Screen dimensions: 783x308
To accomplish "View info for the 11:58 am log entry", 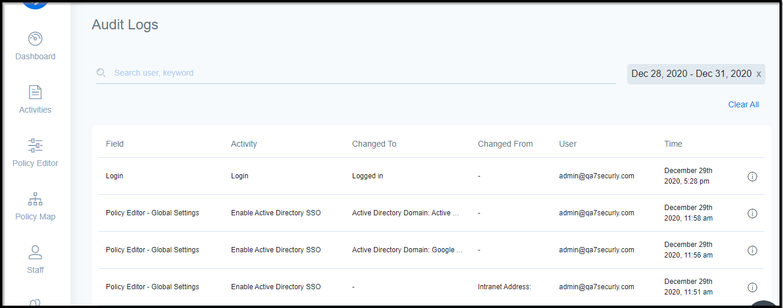I will [x=752, y=214].
